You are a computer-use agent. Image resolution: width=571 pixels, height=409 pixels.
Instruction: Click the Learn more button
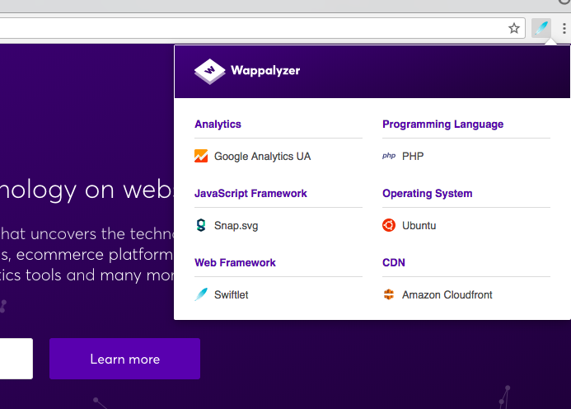125,359
